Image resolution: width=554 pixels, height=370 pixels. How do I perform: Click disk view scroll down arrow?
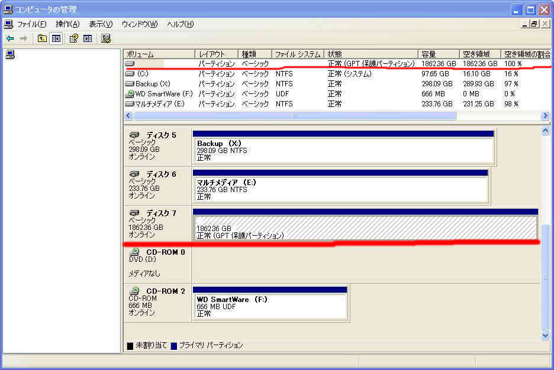click(545, 335)
